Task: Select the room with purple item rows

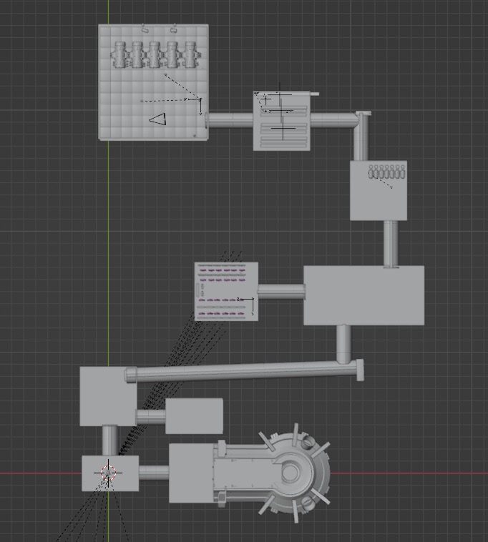Action: point(226,292)
